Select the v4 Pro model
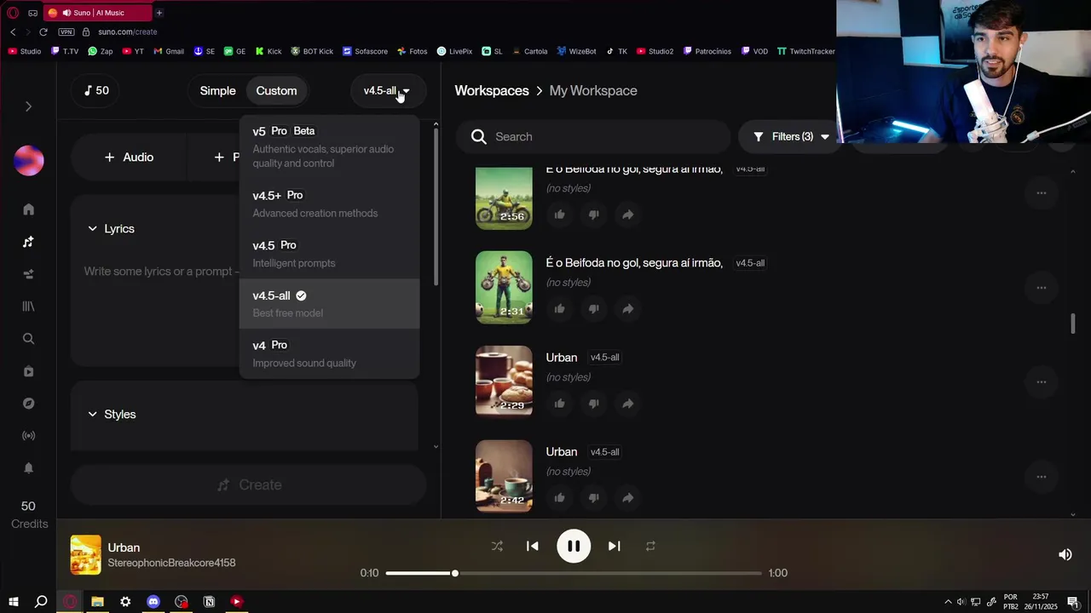The image size is (1091, 613). 329,353
